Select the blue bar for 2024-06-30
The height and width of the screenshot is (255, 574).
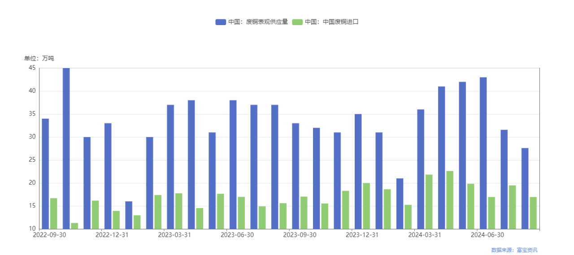click(x=483, y=153)
